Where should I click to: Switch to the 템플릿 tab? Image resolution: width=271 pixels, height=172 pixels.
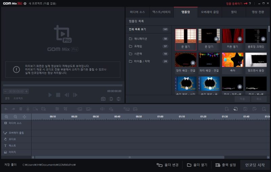click(x=186, y=12)
